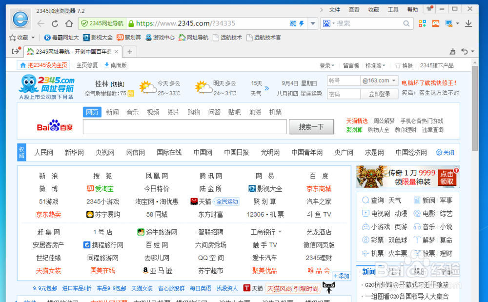The width and height of the screenshot is (488, 302).
Task: Open 游戏中心 bookmark
Action: click(160, 38)
